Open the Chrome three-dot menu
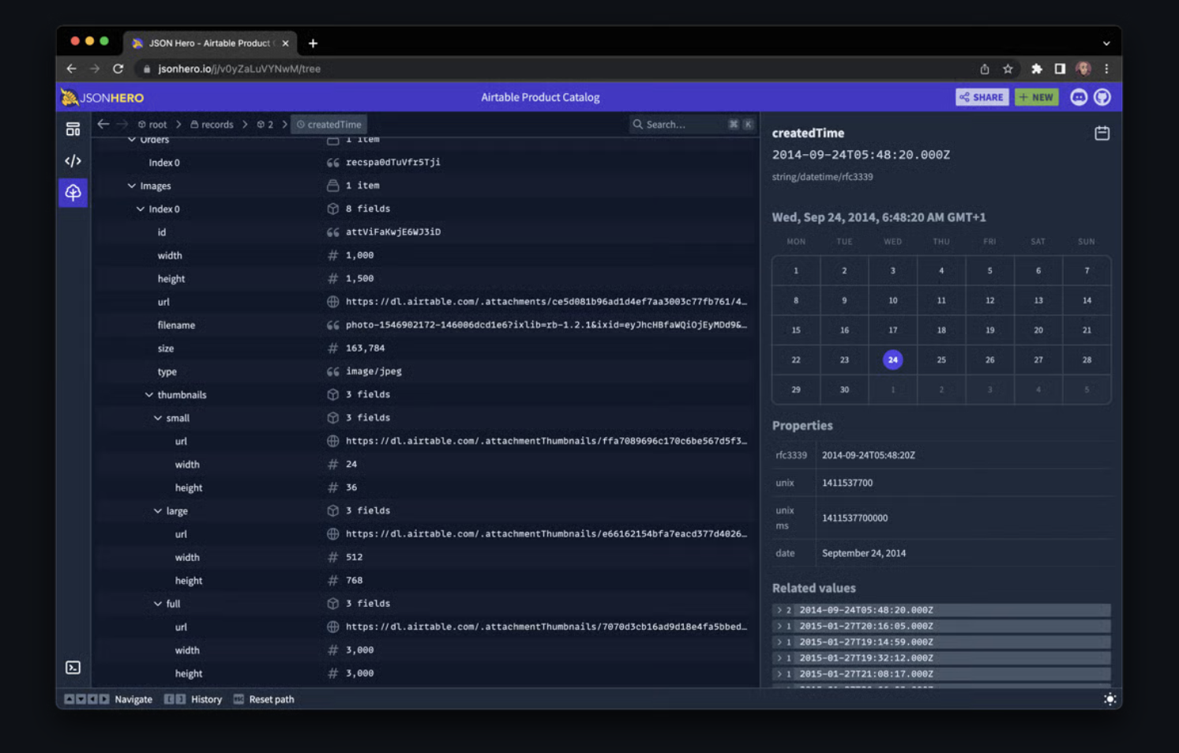Viewport: 1179px width, 753px height. tap(1106, 69)
